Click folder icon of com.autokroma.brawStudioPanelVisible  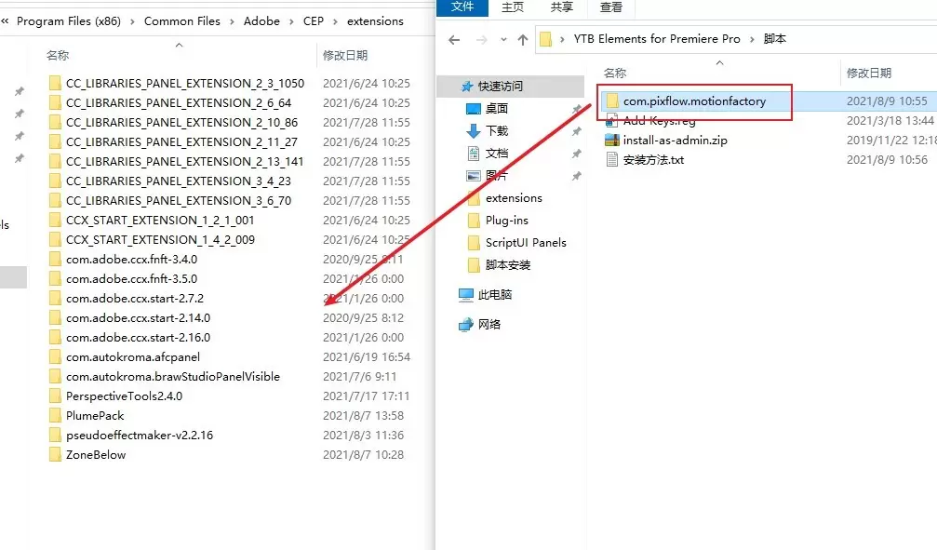55,377
